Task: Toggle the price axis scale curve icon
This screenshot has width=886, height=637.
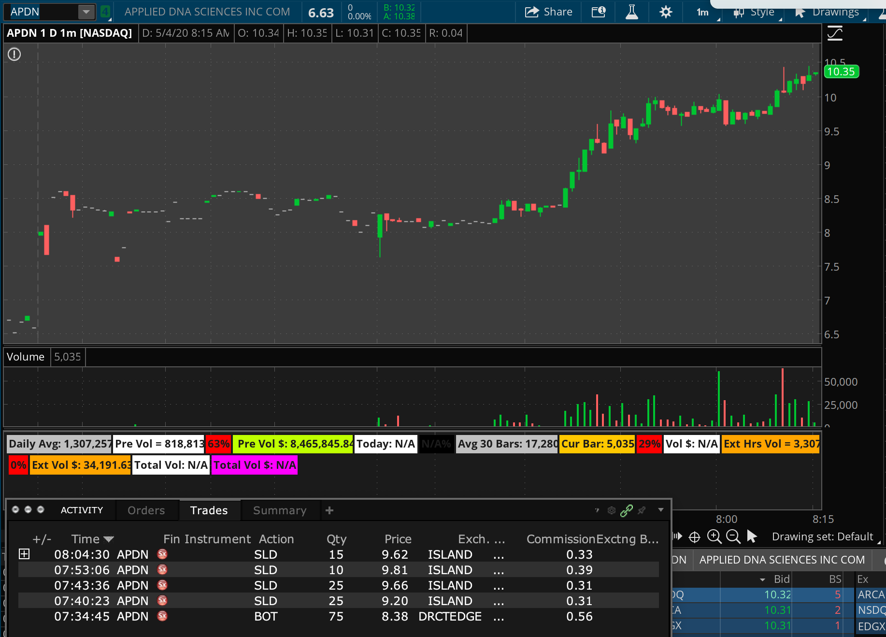Action: (835, 33)
